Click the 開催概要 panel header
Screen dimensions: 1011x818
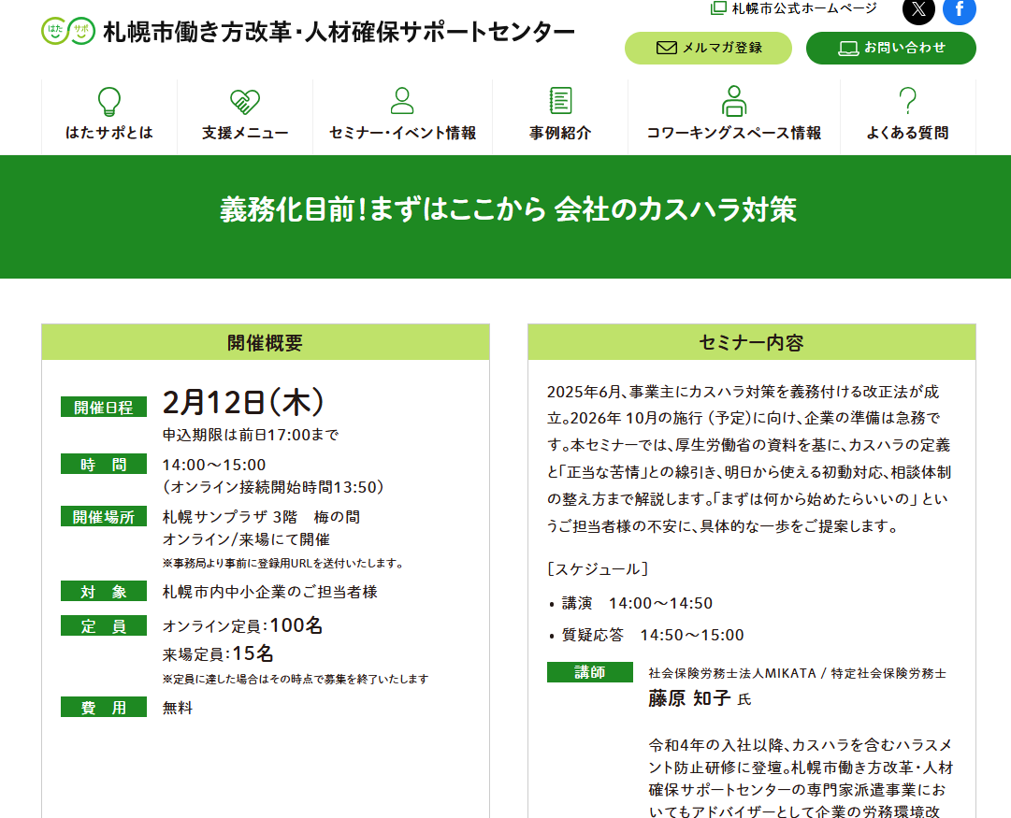266,343
